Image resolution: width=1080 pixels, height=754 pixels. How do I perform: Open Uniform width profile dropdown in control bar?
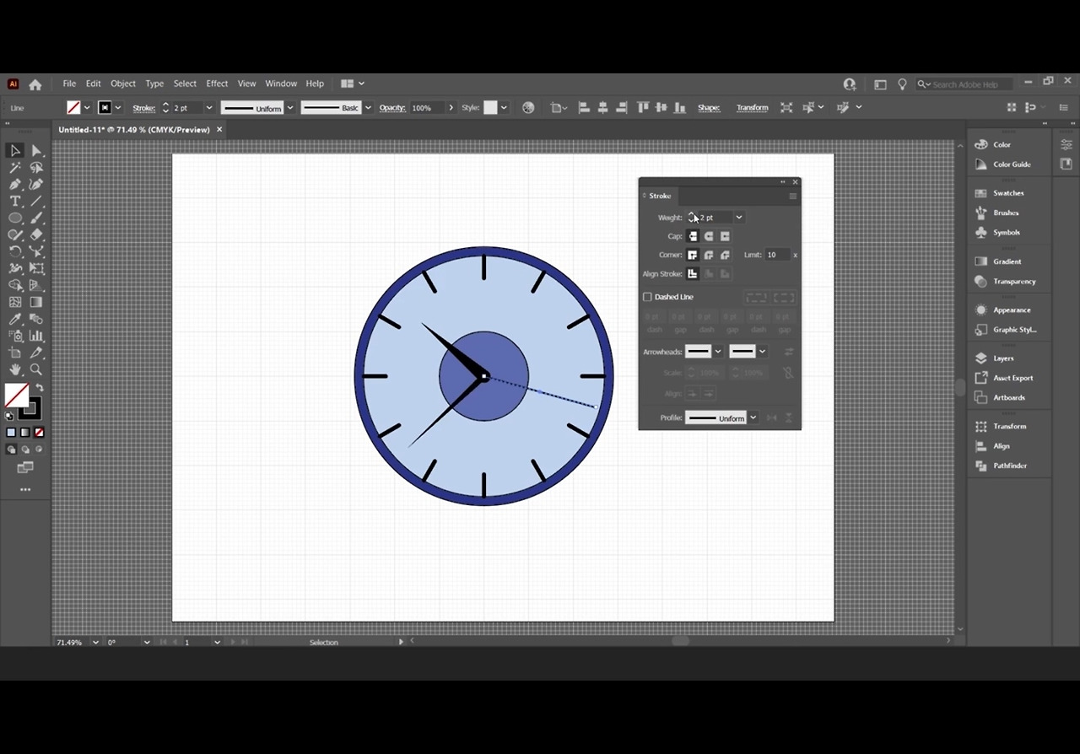click(290, 108)
